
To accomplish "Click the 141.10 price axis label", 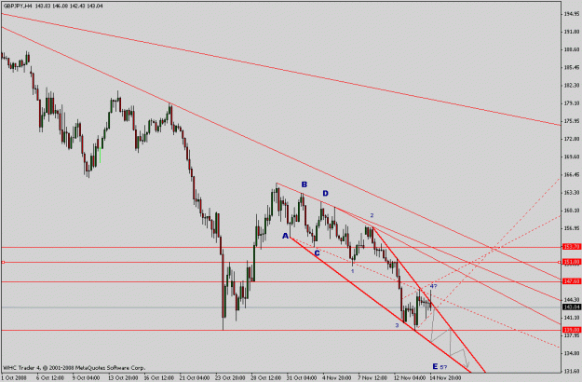I will coord(572,318).
